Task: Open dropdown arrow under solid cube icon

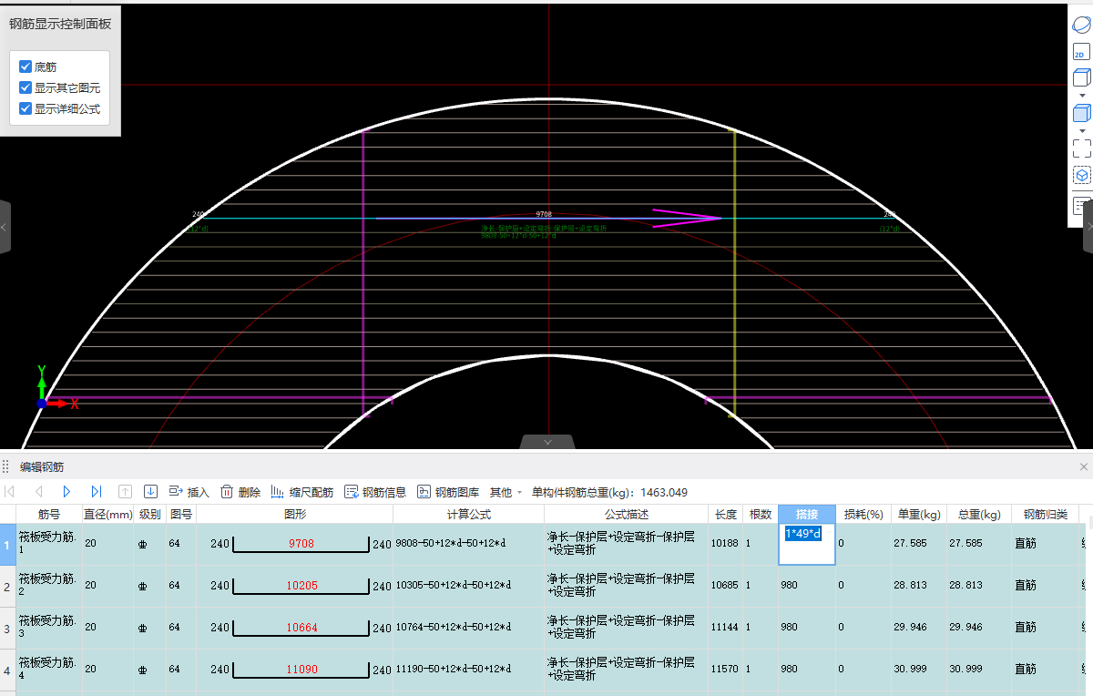Action: coord(1082,131)
